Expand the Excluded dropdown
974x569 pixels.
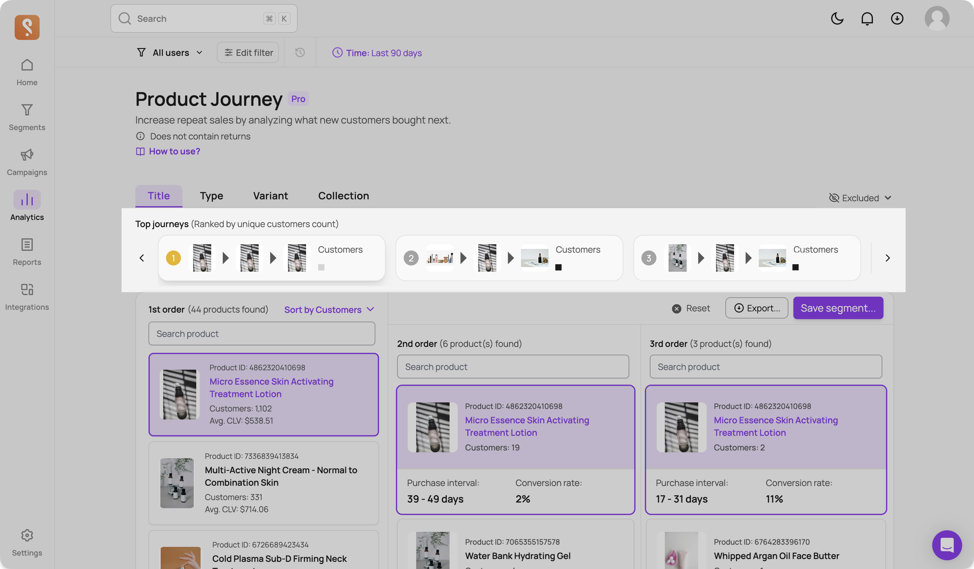click(x=860, y=198)
